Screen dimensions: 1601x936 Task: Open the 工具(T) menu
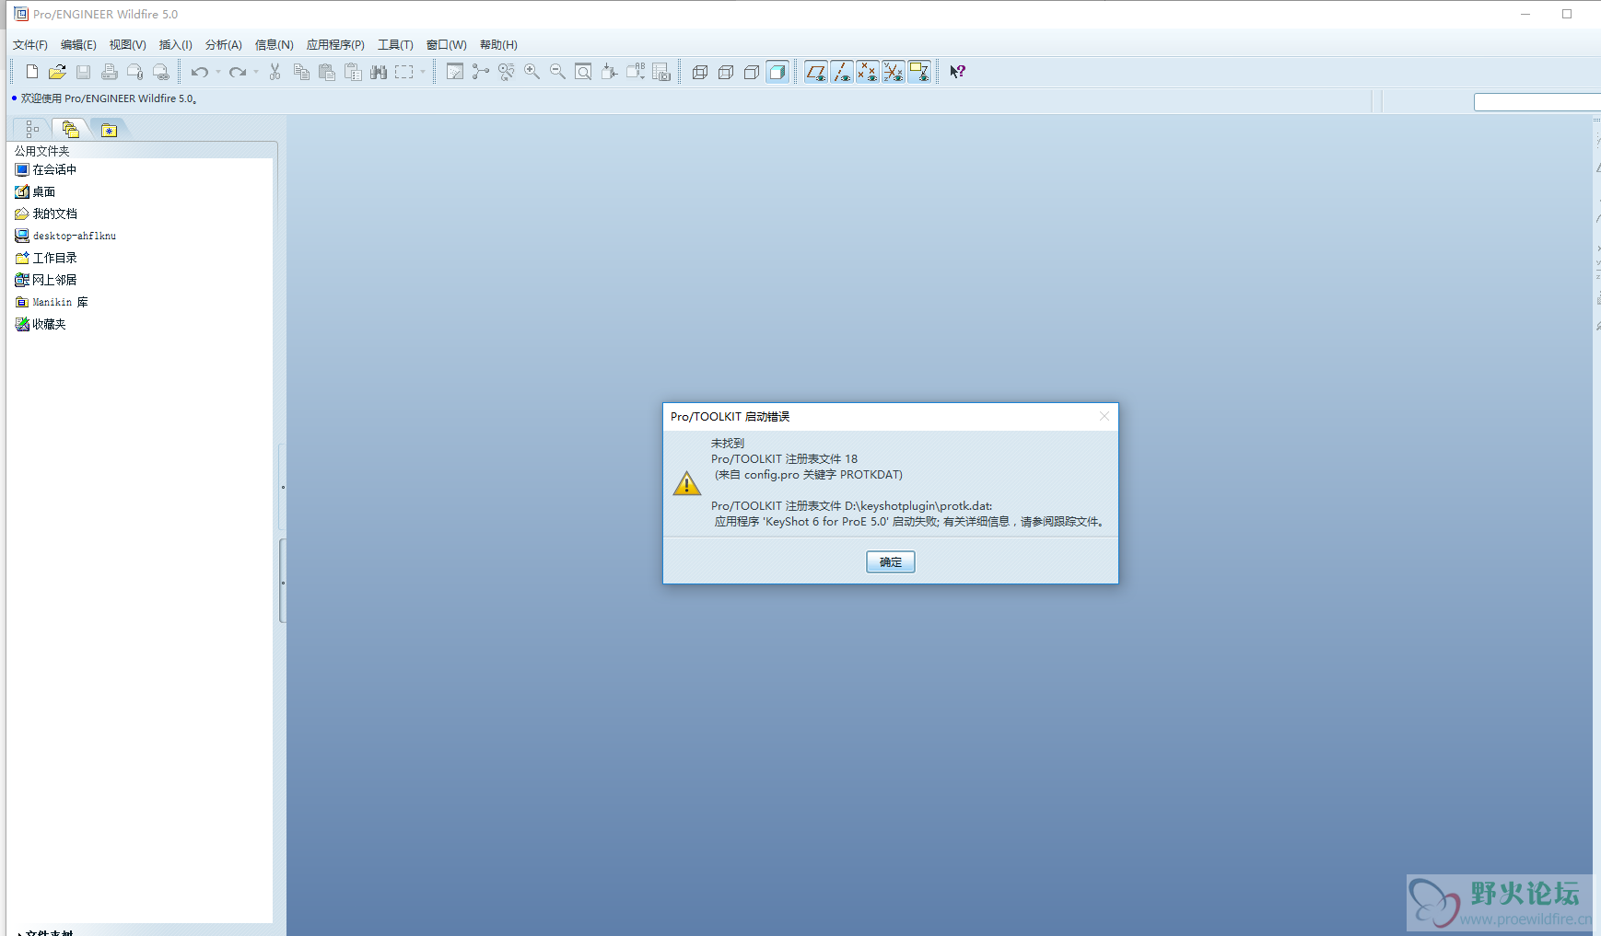point(395,45)
